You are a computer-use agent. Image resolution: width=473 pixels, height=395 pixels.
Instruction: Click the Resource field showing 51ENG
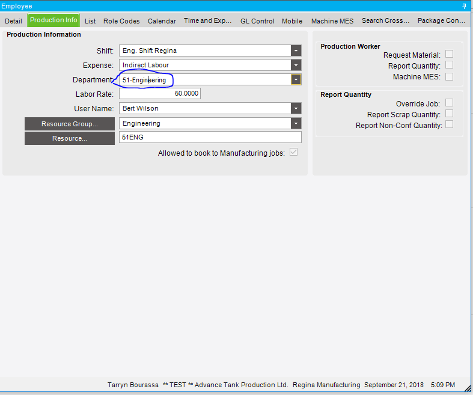(210, 137)
